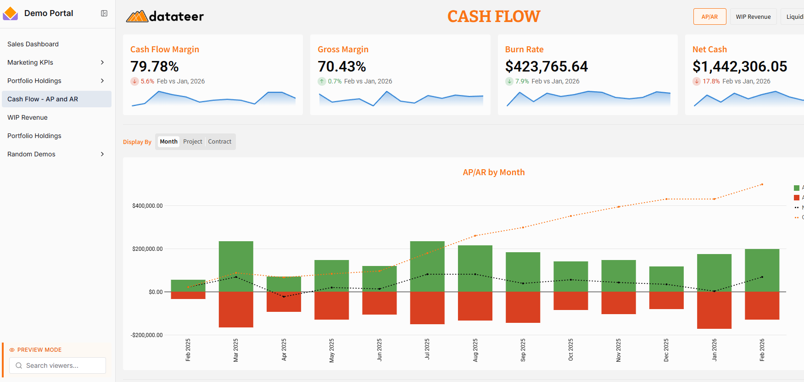
Task: Collapse the sidebar using the panel icon
Action: point(104,13)
